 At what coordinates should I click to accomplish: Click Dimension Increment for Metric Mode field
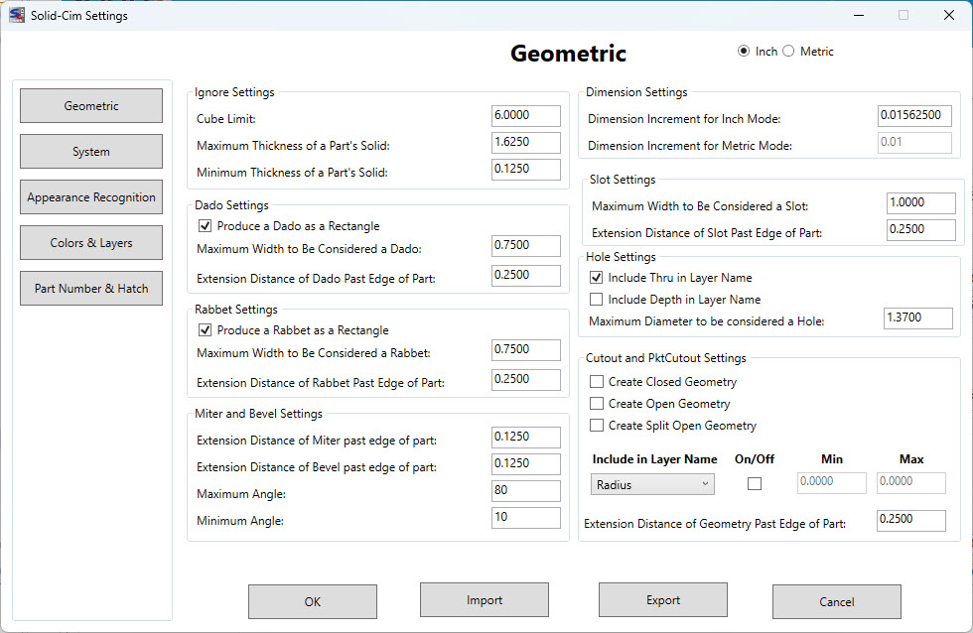point(914,143)
